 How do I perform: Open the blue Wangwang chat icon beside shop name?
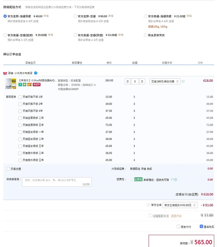pos(36,73)
